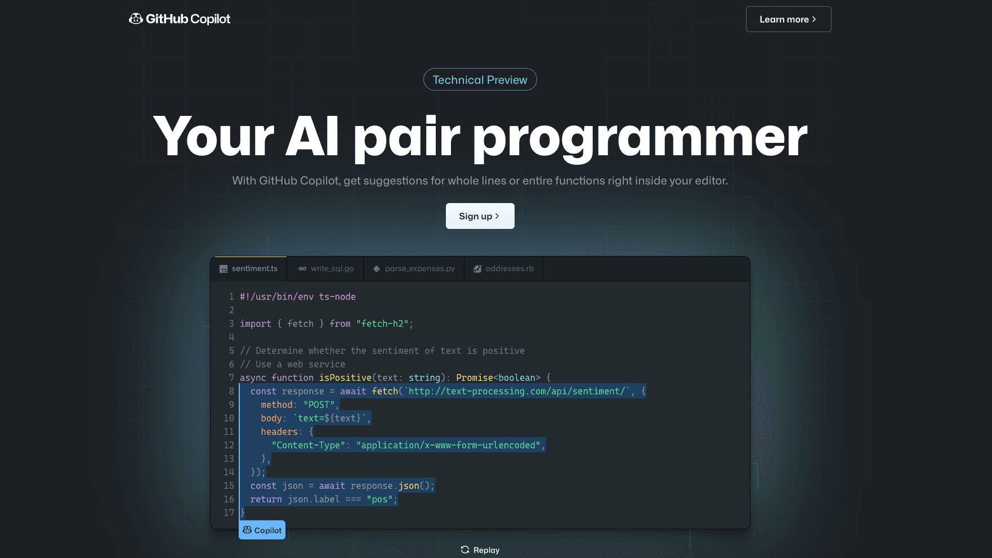Click the GitHub Copilot wordmark text
The image size is (992, 558).
pyautogui.click(x=188, y=19)
